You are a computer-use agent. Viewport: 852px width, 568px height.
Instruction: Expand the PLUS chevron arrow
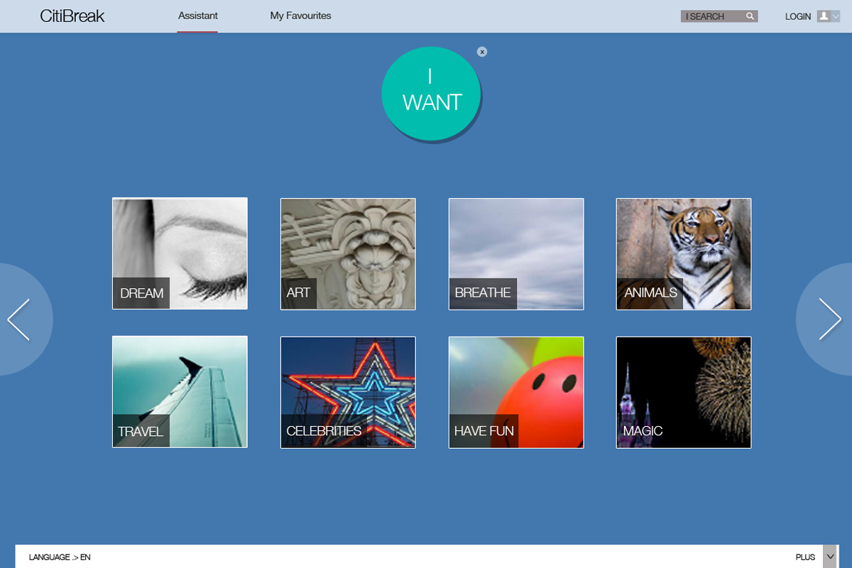pos(829,557)
